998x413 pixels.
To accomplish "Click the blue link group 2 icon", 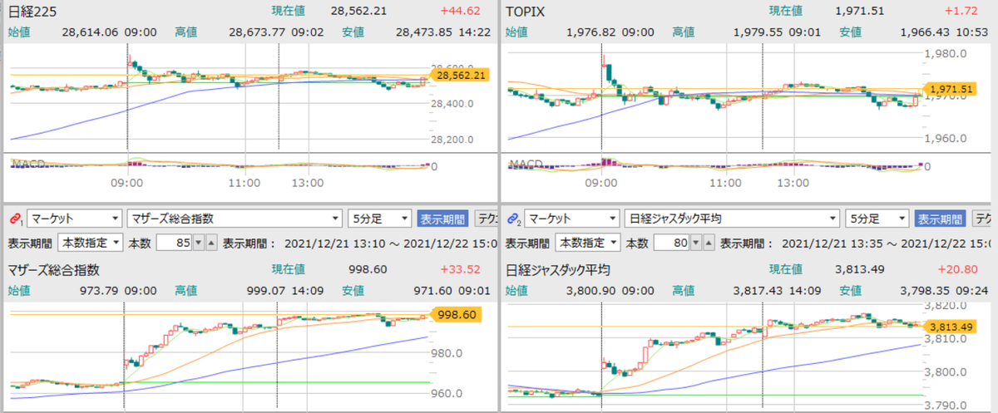I will pos(513,219).
